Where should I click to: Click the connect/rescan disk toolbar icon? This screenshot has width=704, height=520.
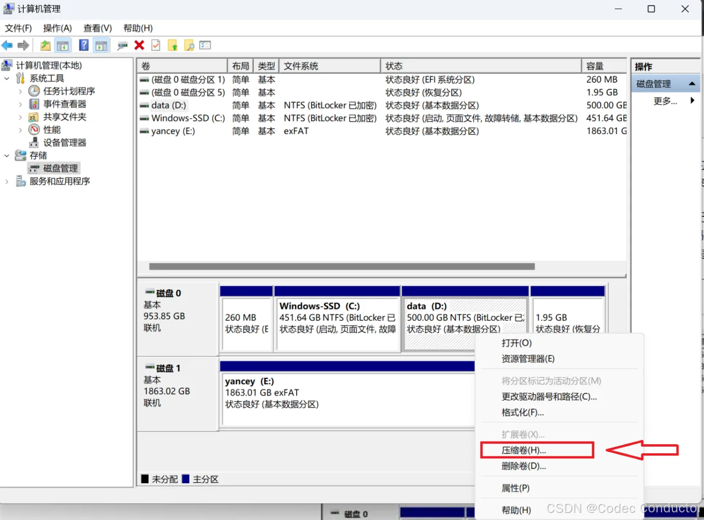pyautogui.click(x=122, y=45)
